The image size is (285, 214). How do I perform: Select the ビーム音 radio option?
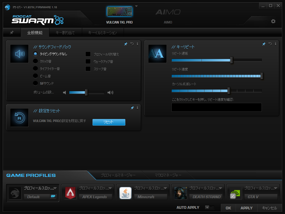tap(35, 76)
